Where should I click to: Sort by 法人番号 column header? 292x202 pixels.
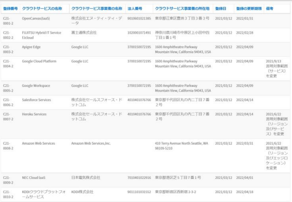(x=135, y=8)
